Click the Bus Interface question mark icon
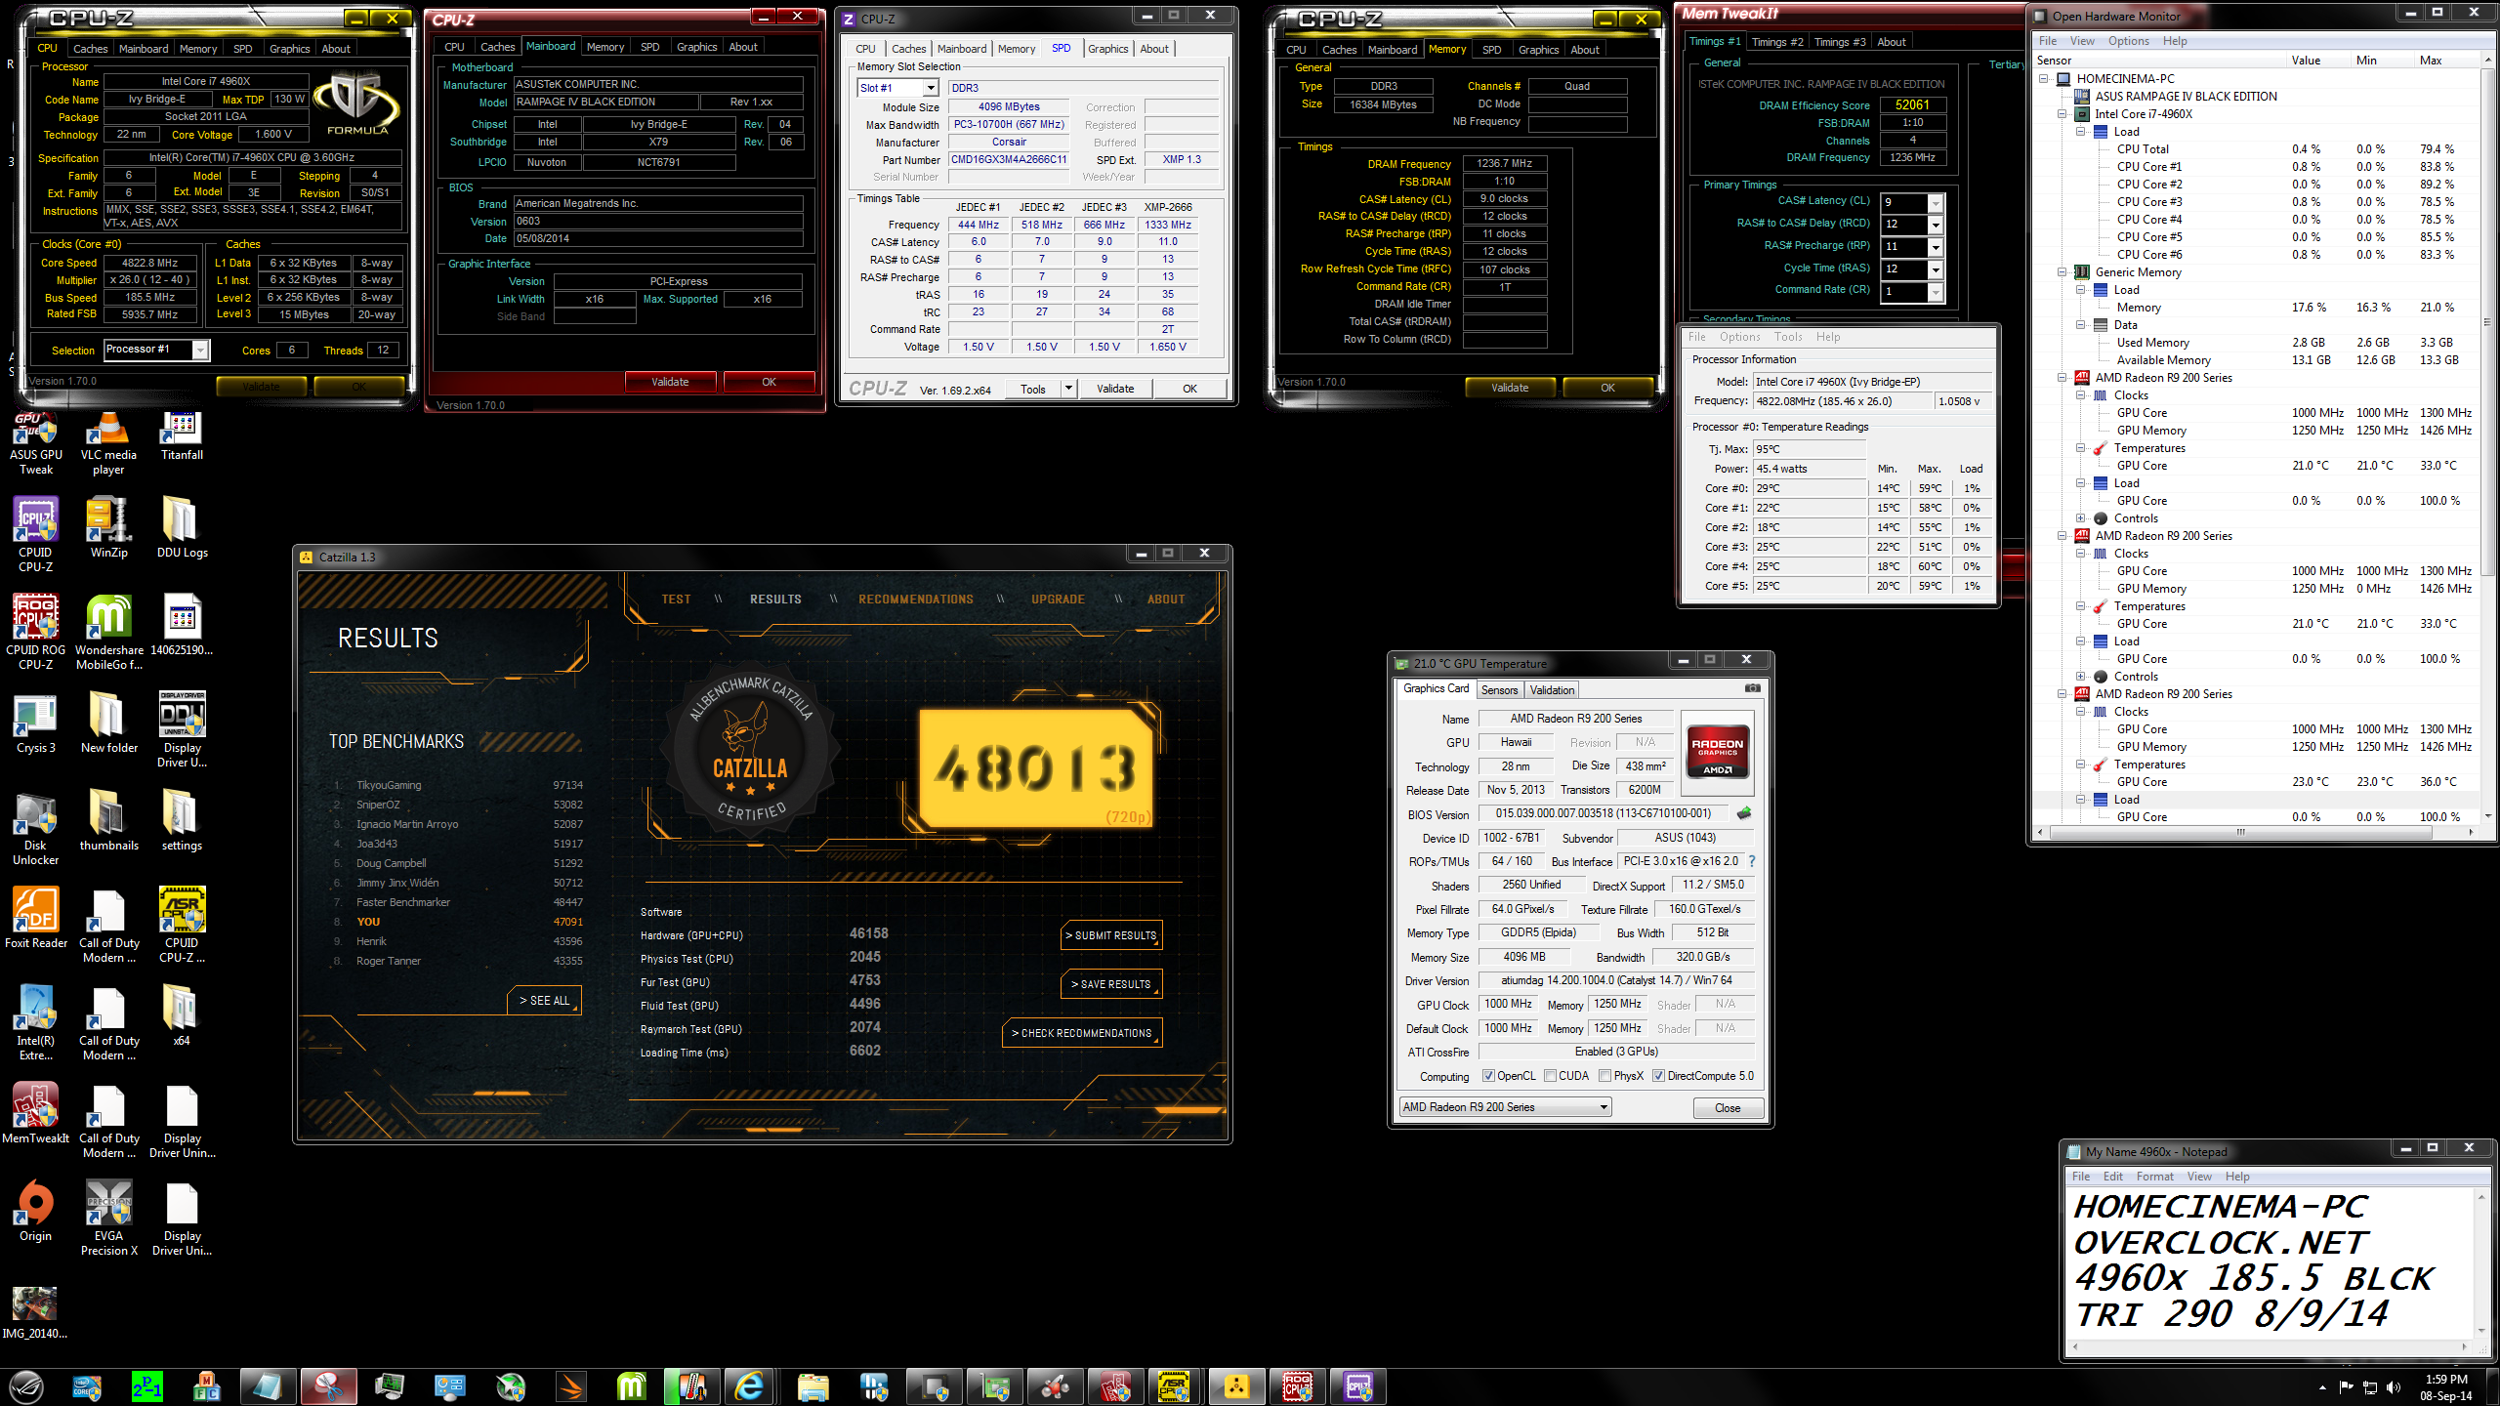Image resolution: width=2500 pixels, height=1406 pixels. click(x=1751, y=861)
